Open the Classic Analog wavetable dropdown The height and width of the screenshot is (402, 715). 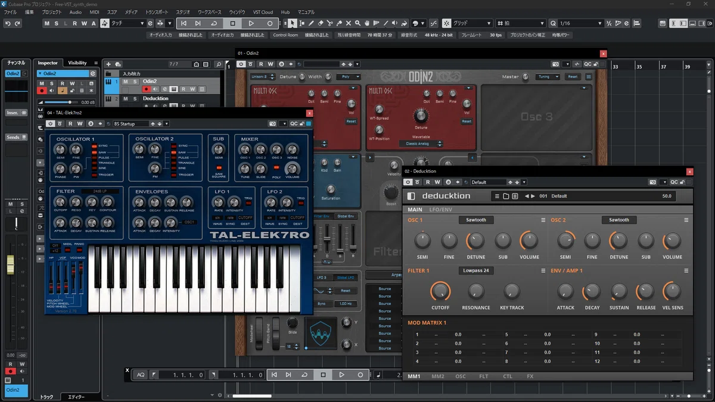(421, 144)
